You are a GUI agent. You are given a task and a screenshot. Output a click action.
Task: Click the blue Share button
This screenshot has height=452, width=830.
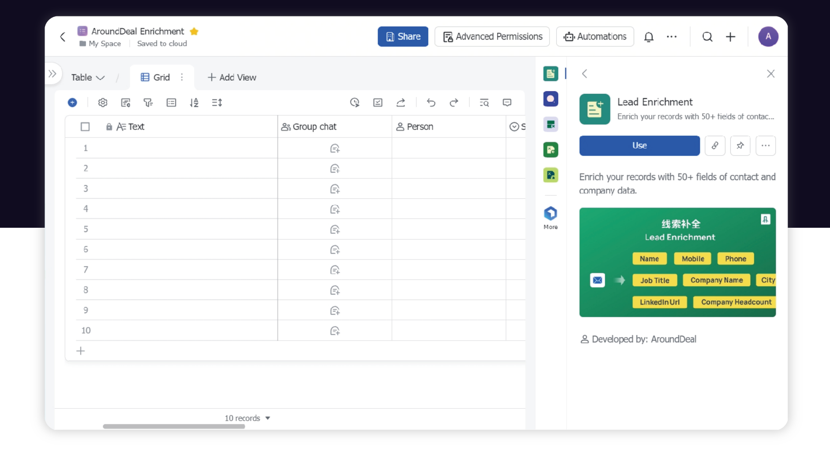tap(403, 37)
